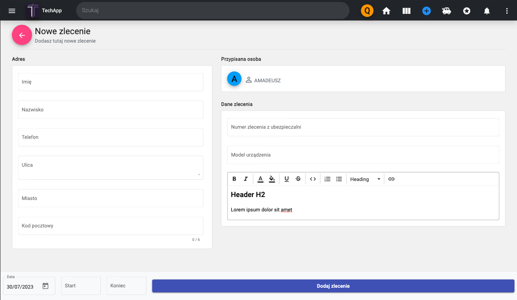The image size is (517, 300).
Task: Click into the Ulica textarea
Action: click(x=111, y=168)
